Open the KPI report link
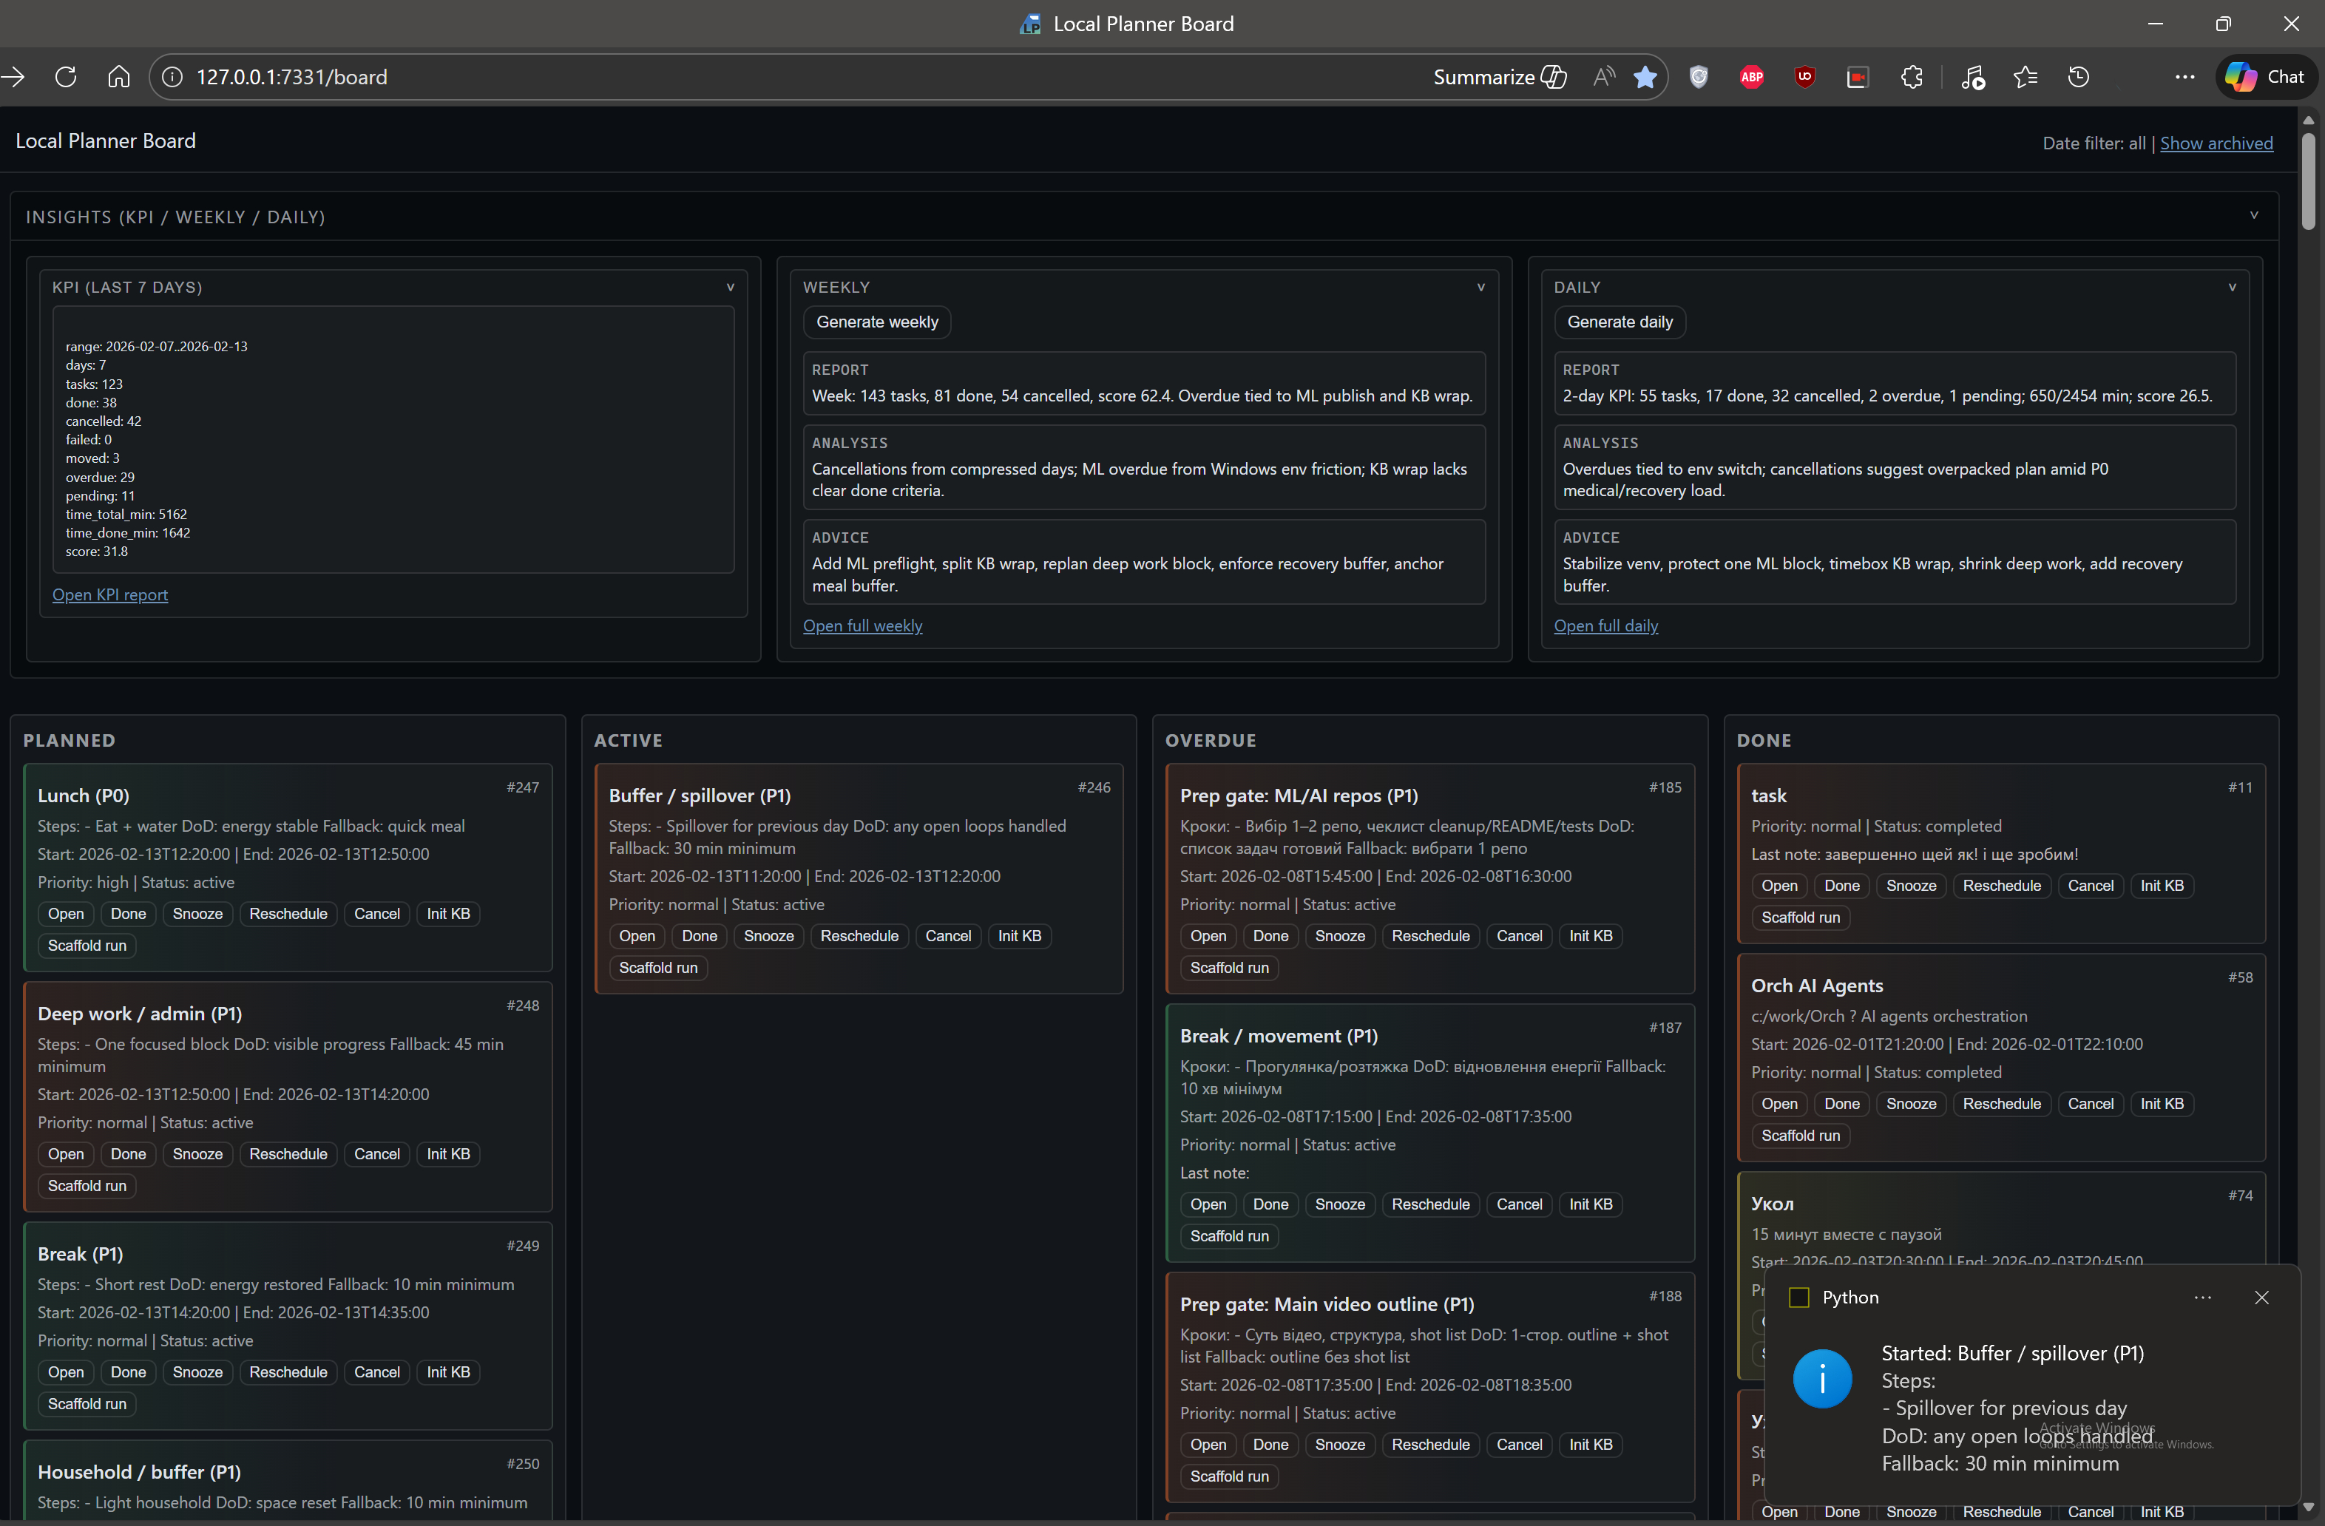This screenshot has height=1526, width=2325. 109,594
